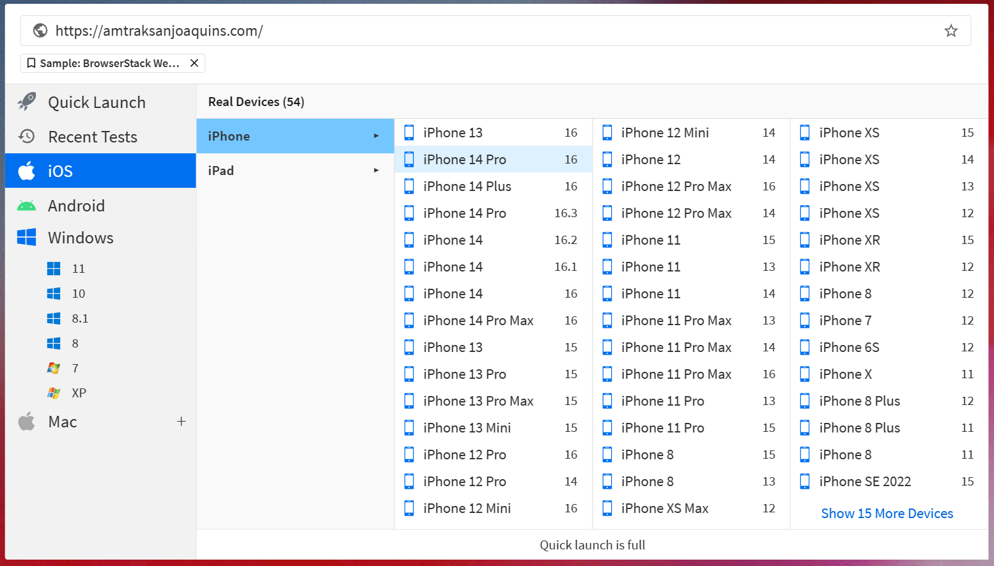This screenshot has width=994, height=566.
Task: Click the phone icon beside iPhone 6S
Action: (805, 348)
